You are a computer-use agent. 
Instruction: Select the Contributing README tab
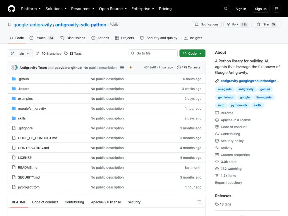coord(74,202)
